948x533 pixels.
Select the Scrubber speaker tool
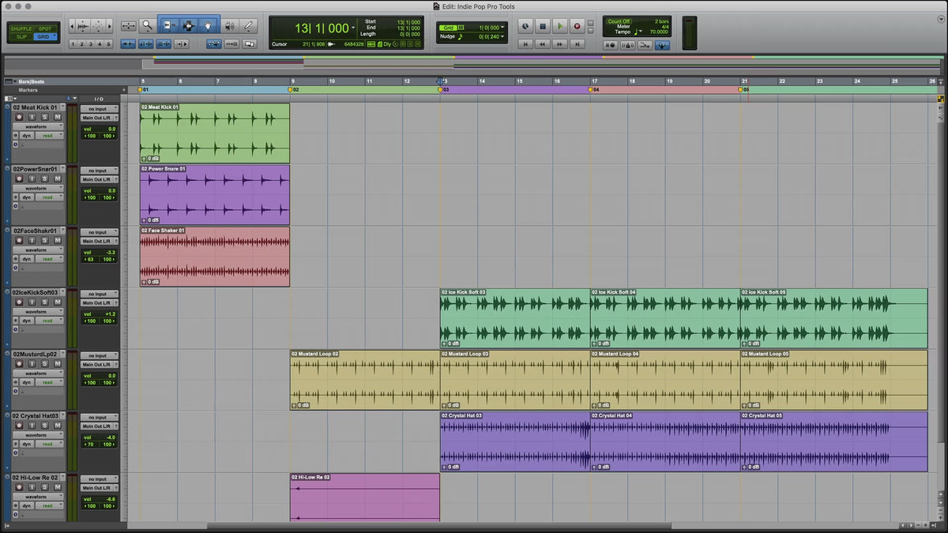tap(229, 25)
